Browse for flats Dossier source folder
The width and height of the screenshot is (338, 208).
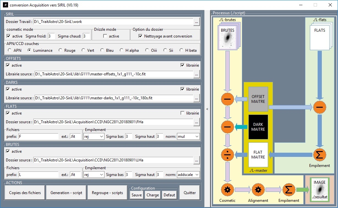coord(196,122)
